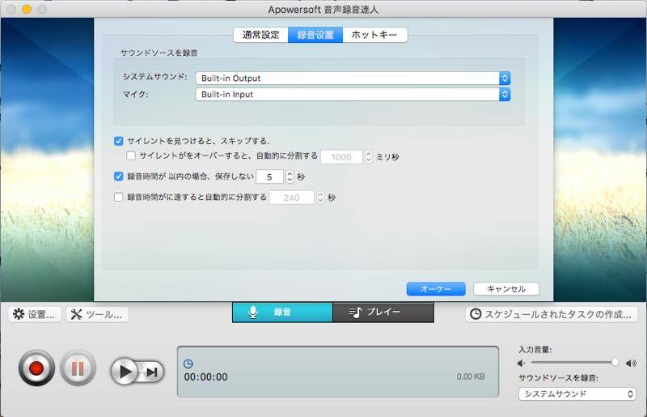
Task: Open スケジュールされたタスクの作成 scheduler
Action: pos(552,314)
